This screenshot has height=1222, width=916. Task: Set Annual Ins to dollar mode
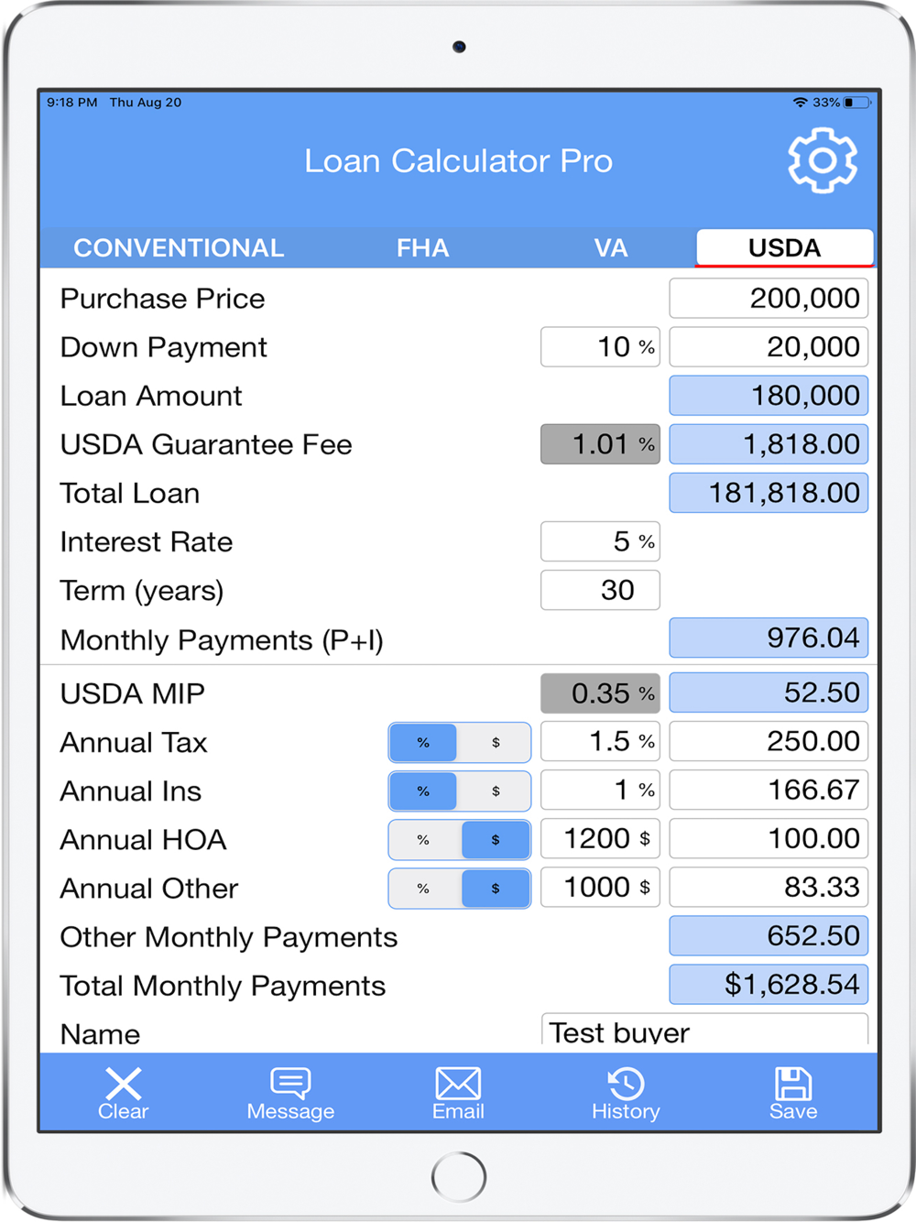tap(496, 791)
